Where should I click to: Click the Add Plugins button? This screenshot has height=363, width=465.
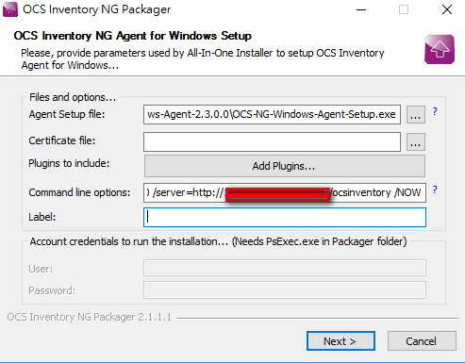(285, 166)
